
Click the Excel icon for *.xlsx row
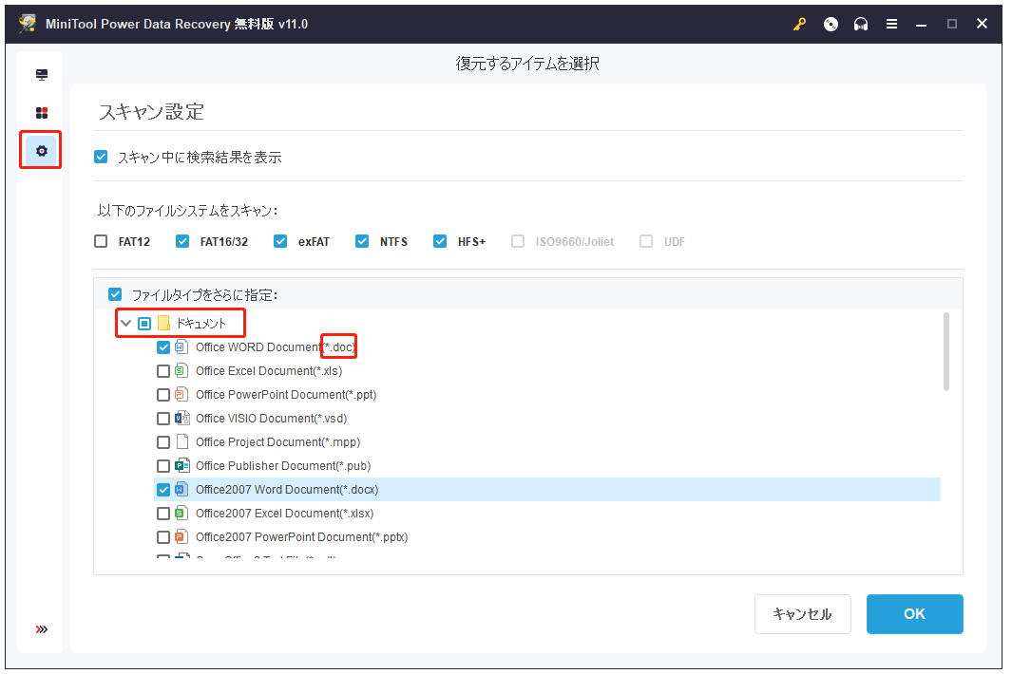[182, 514]
